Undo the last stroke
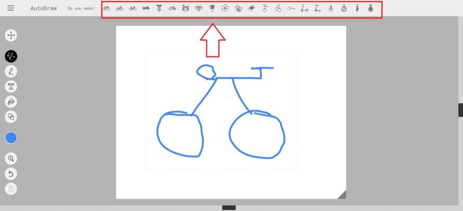The width and height of the screenshot is (463, 211). coord(11,174)
